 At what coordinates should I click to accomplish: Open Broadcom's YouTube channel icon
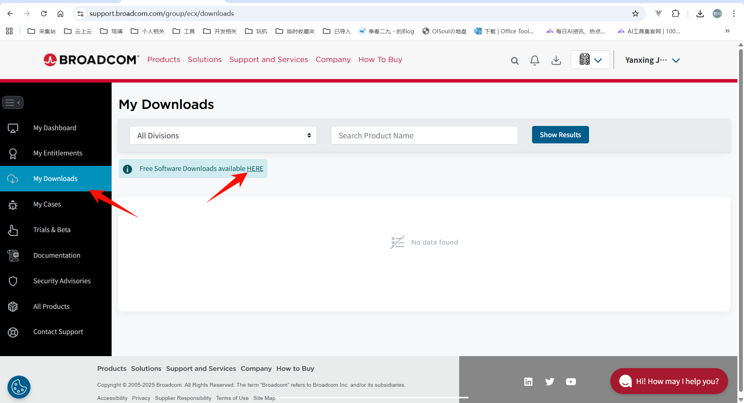click(x=571, y=382)
